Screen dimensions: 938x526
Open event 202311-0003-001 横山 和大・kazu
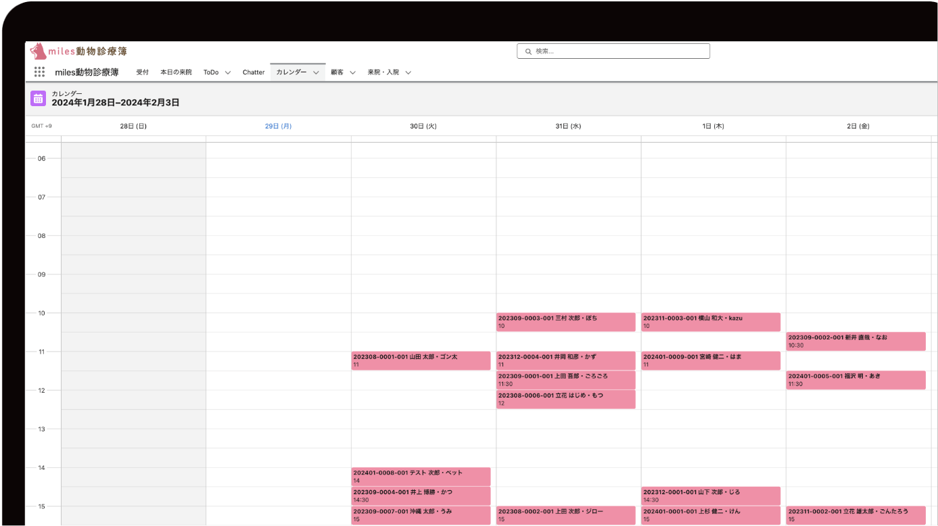[711, 322]
